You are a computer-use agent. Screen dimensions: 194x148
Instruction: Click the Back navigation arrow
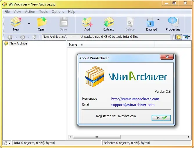[10, 37]
